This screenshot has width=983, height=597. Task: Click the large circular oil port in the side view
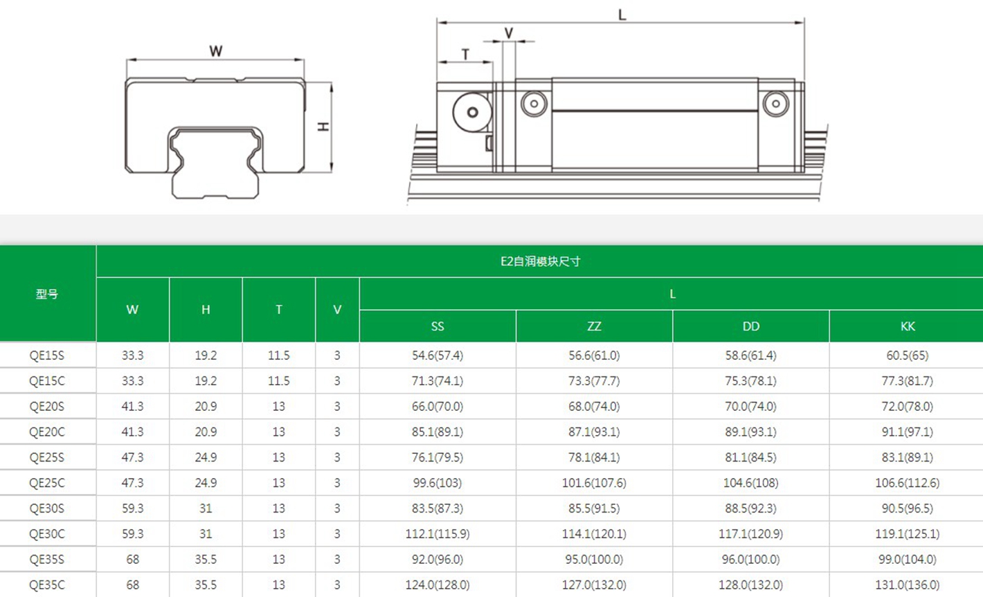pos(472,112)
